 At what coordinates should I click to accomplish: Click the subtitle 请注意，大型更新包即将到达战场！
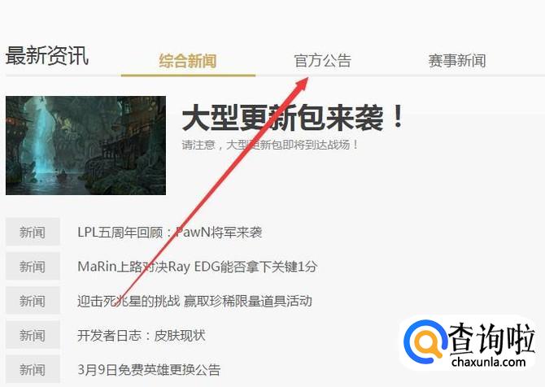tap(270, 145)
